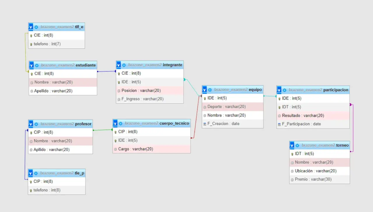Select the integrante table title
This screenshot has width=373, height=212.
tap(173, 65)
